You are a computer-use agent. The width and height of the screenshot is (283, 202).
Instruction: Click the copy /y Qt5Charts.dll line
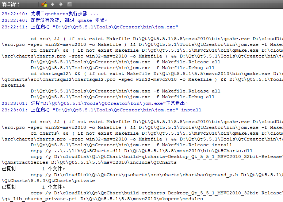point(142,151)
